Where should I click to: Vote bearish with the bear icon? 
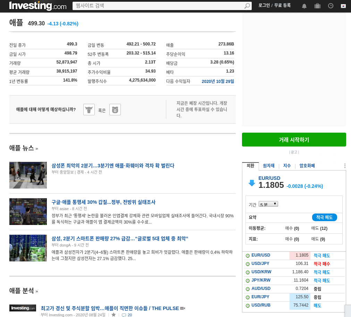click(115, 109)
